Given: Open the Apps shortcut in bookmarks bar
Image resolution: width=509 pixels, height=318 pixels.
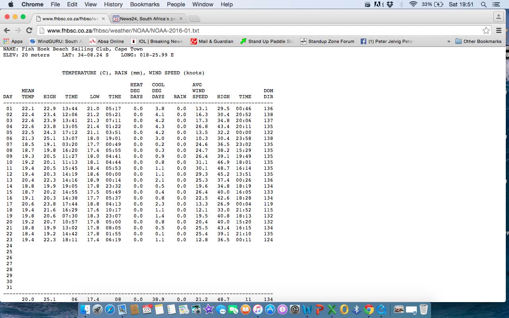Looking at the screenshot, I should click(13, 41).
